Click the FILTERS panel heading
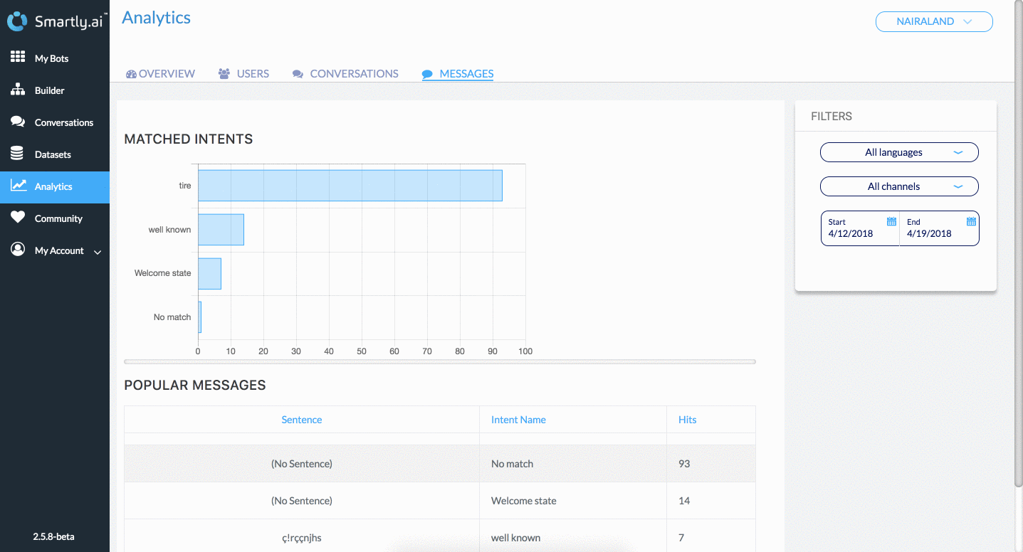Image resolution: width=1023 pixels, height=552 pixels. pos(831,116)
